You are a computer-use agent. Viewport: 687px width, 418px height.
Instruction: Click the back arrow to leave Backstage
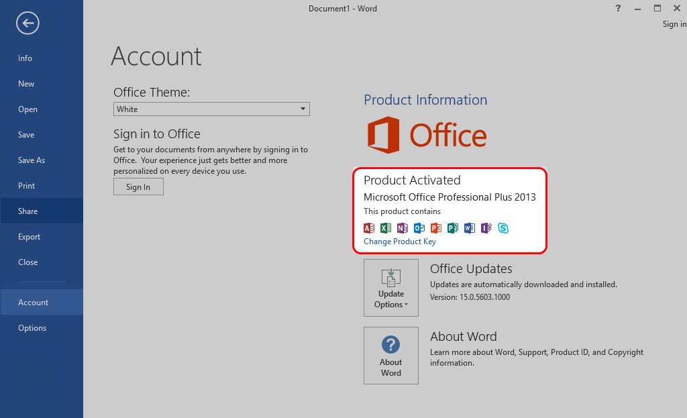[28, 23]
